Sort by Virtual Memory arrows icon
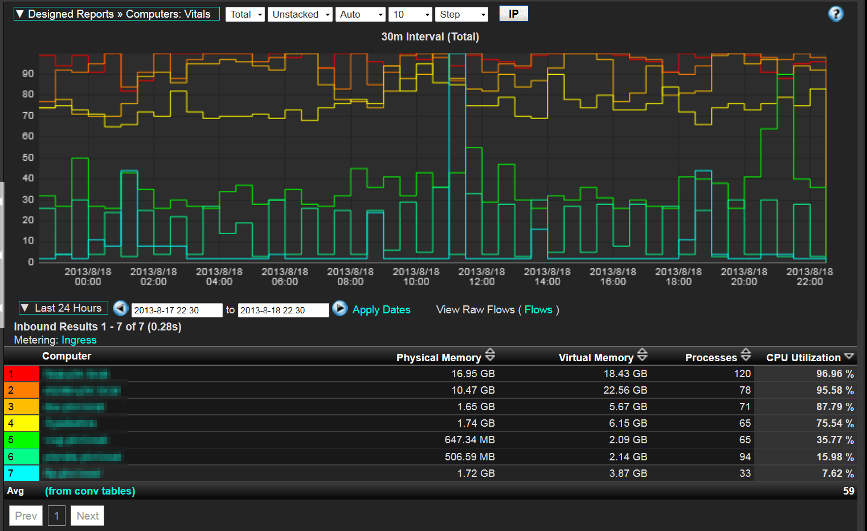The width and height of the screenshot is (867, 531). coord(642,355)
